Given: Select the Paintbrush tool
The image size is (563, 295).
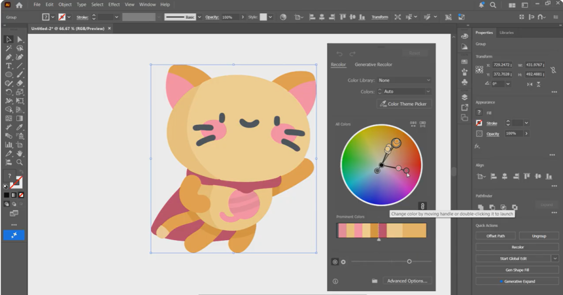Looking at the screenshot, I should click(x=20, y=75).
